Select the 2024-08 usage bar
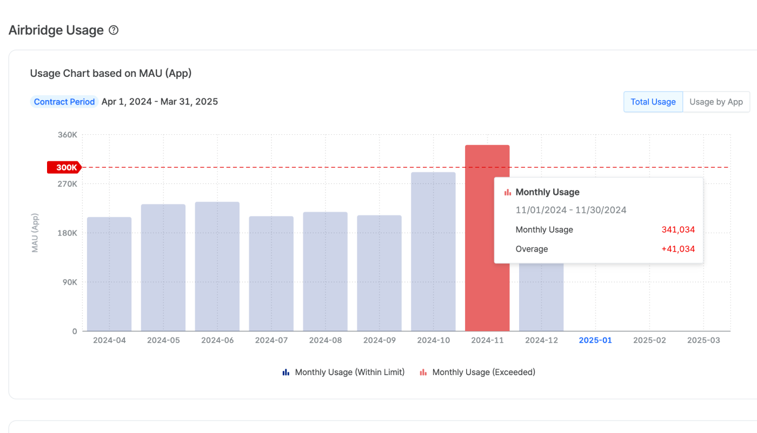The width and height of the screenshot is (757, 433). point(326,272)
